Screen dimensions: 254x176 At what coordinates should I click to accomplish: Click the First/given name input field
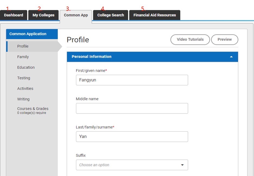(132, 80)
